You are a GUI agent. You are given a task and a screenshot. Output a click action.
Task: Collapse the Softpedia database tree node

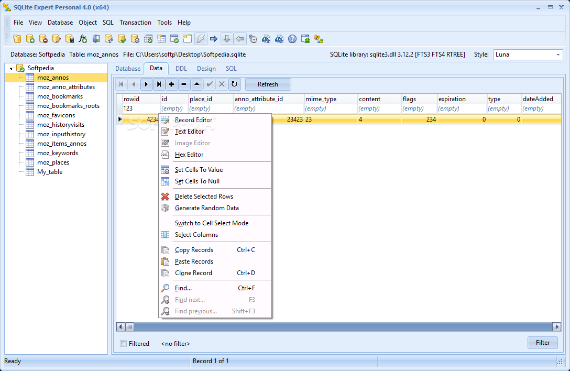coord(12,68)
